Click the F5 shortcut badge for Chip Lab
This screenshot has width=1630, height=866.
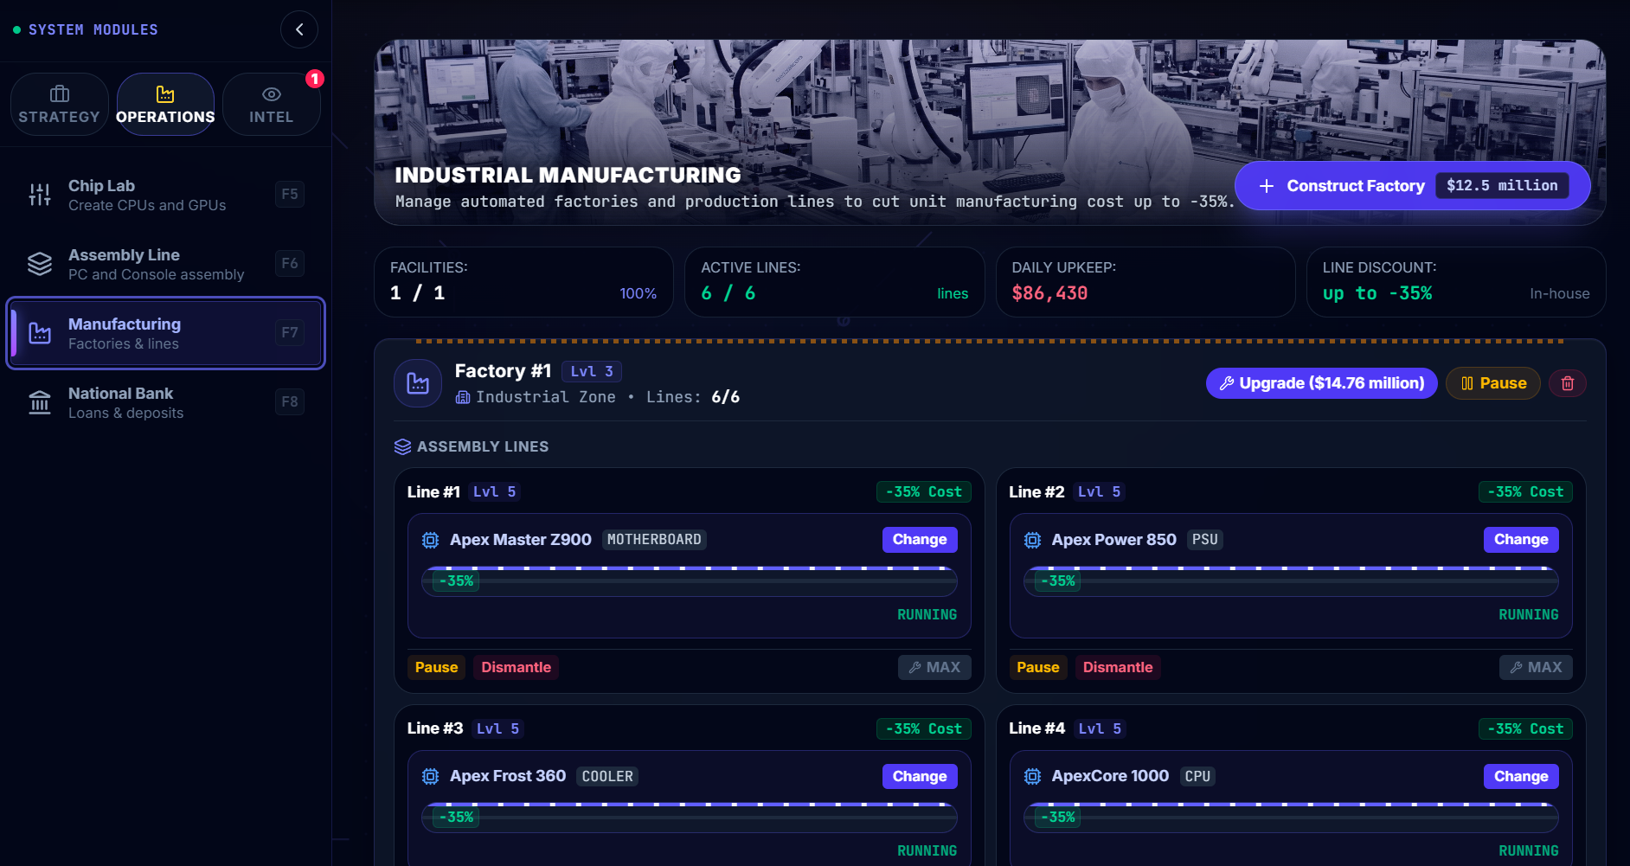tap(290, 194)
